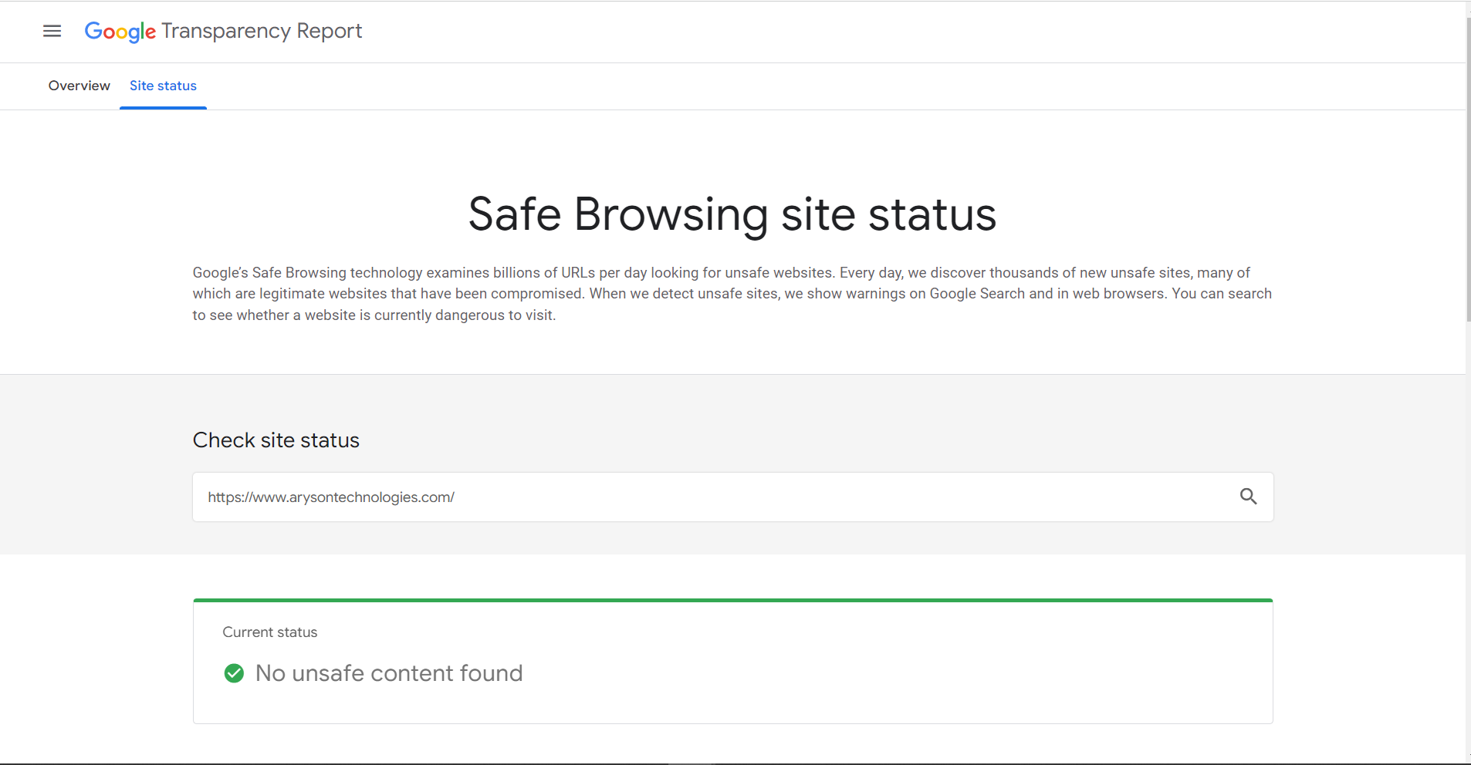Click the vertical scrollbar thumb
Image resolution: width=1471 pixels, height=765 pixels.
tap(1468, 170)
